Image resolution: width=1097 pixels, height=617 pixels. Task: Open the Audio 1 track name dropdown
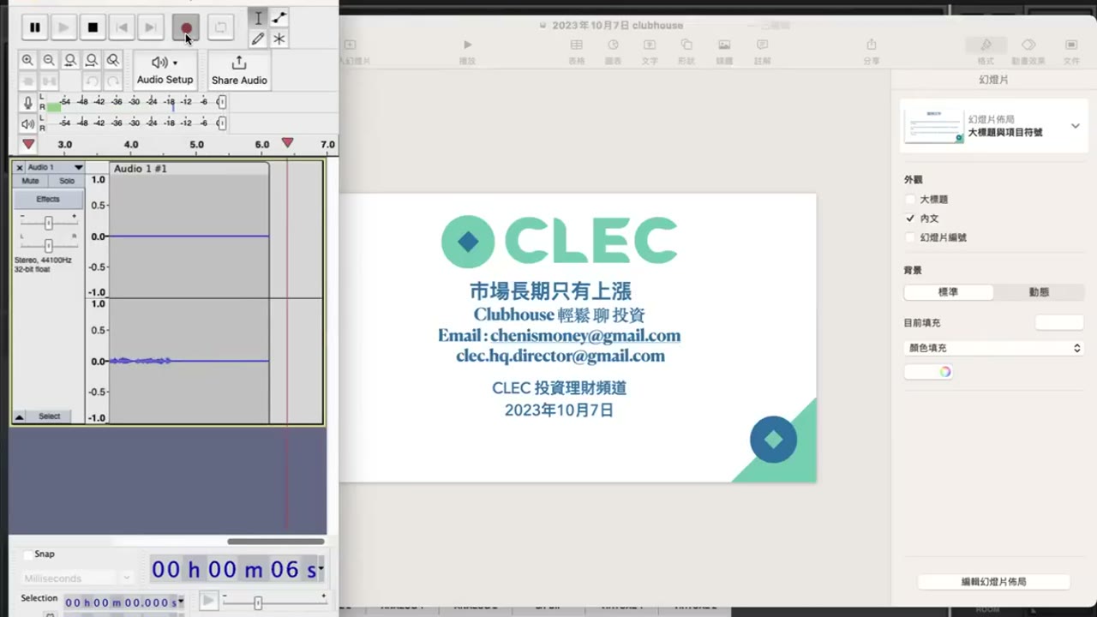point(55,167)
